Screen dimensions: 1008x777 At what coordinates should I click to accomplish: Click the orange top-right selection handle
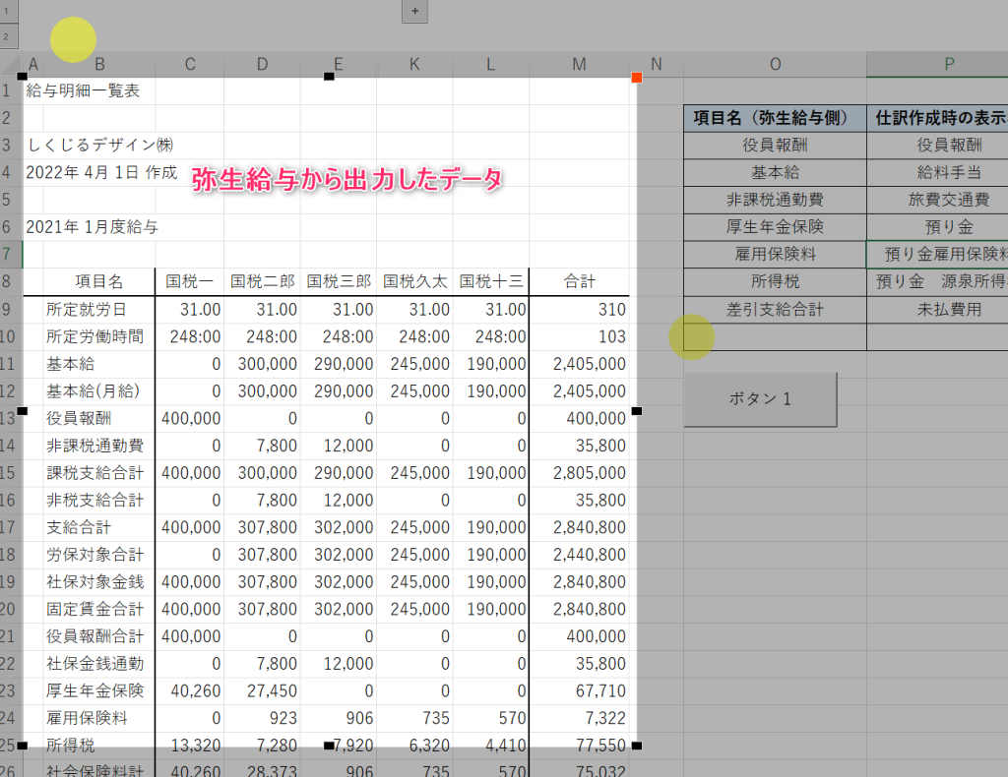coord(636,77)
